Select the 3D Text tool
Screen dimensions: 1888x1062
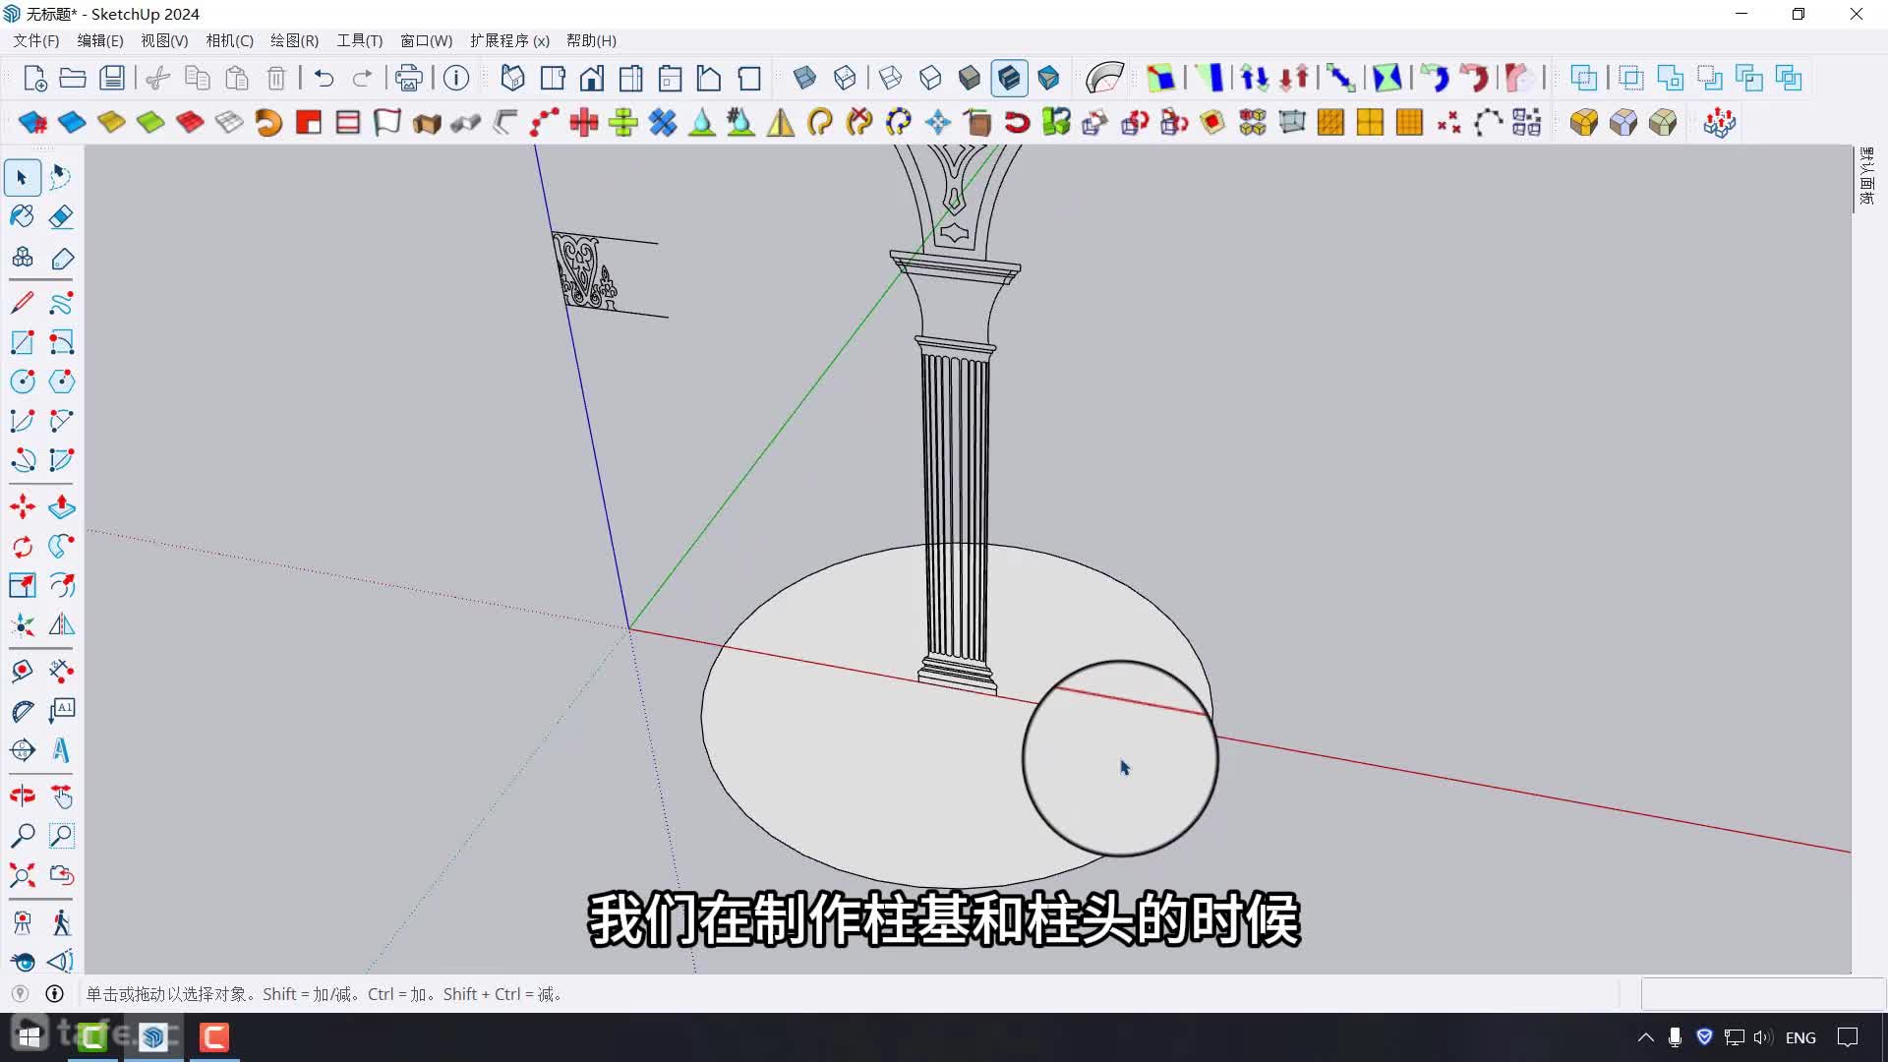[x=61, y=750]
